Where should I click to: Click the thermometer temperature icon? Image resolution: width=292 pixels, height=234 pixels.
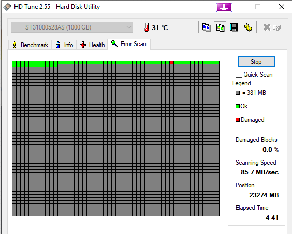[x=147, y=27]
